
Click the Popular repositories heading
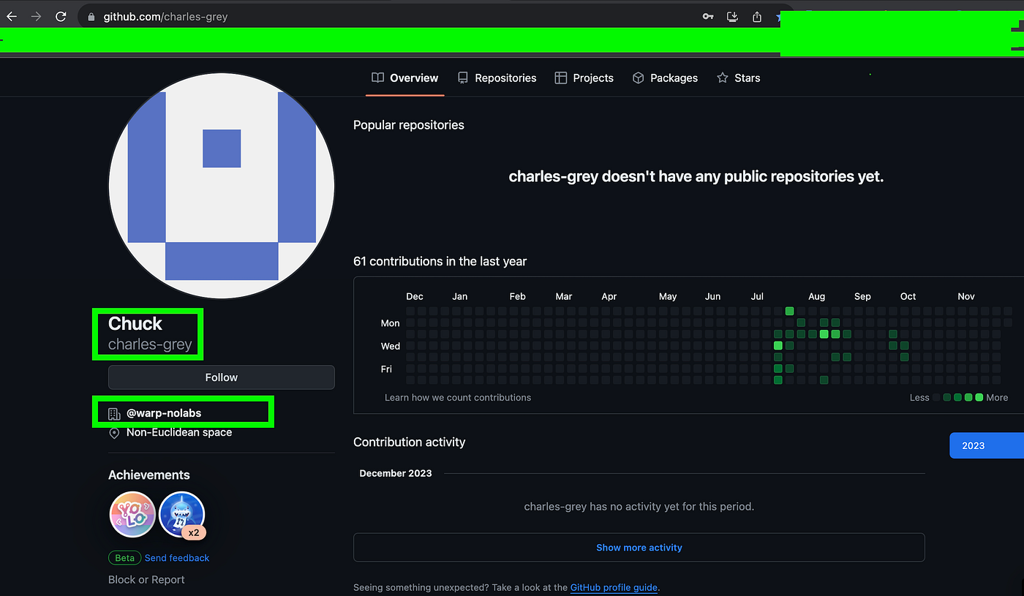click(x=409, y=125)
